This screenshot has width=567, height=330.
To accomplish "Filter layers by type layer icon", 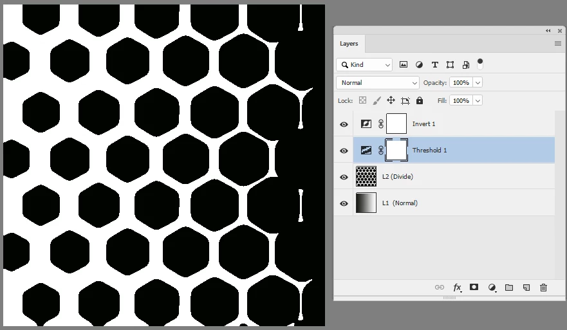I will coord(434,65).
